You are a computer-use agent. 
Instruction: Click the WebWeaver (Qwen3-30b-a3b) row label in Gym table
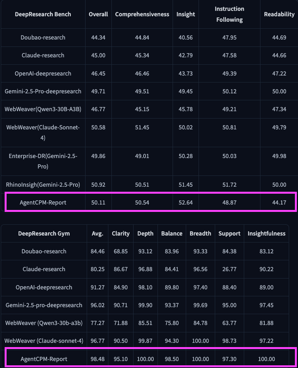tap(44, 323)
